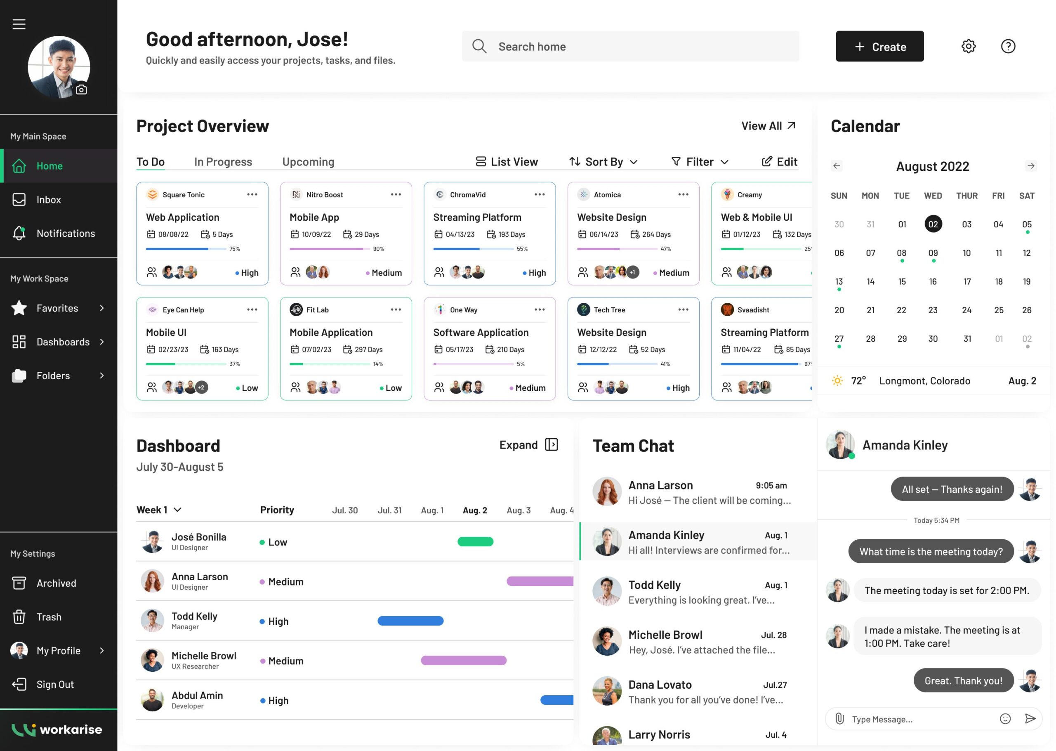This screenshot has height=751, width=1056.
Task: Click José Bonilla's green timeline bar
Action: point(475,542)
